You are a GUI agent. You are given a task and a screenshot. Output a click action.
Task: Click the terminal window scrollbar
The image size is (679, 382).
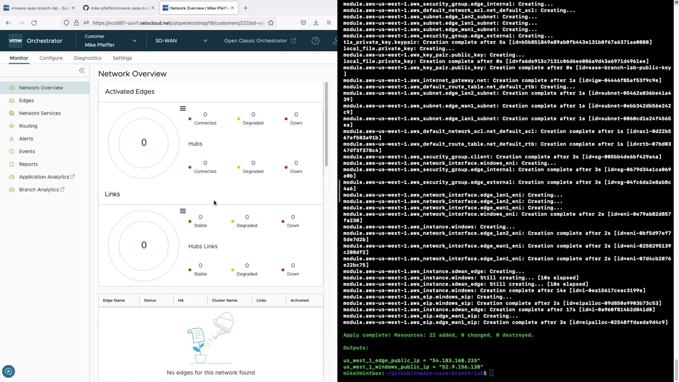676,369
